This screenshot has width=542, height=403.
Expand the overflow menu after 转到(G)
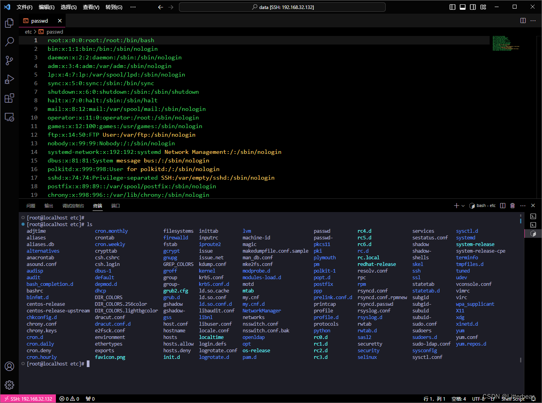(133, 7)
